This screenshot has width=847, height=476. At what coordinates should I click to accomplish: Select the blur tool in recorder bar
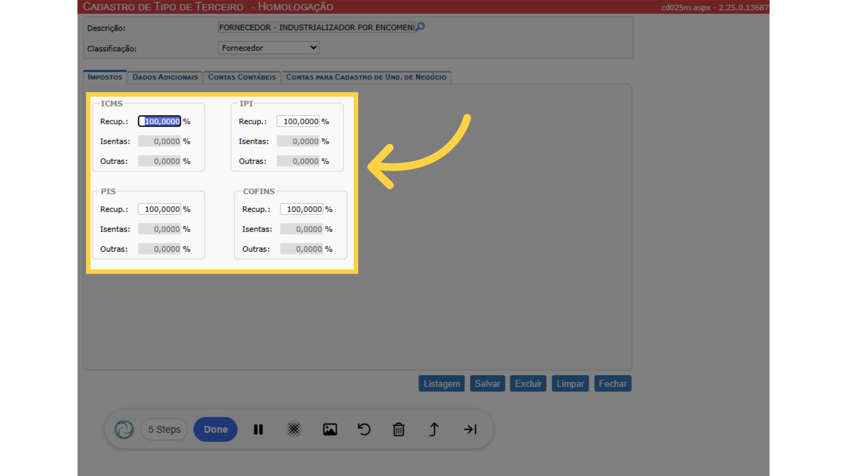(x=294, y=429)
